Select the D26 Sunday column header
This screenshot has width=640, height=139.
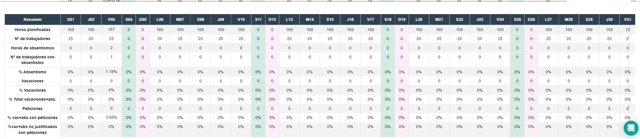(x=531, y=19)
